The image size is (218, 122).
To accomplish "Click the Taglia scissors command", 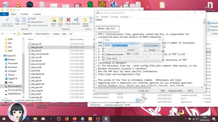I will pyautogui.click(x=32, y=18).
